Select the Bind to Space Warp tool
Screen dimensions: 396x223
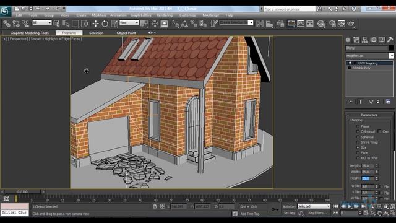click(x=26, y=24)
